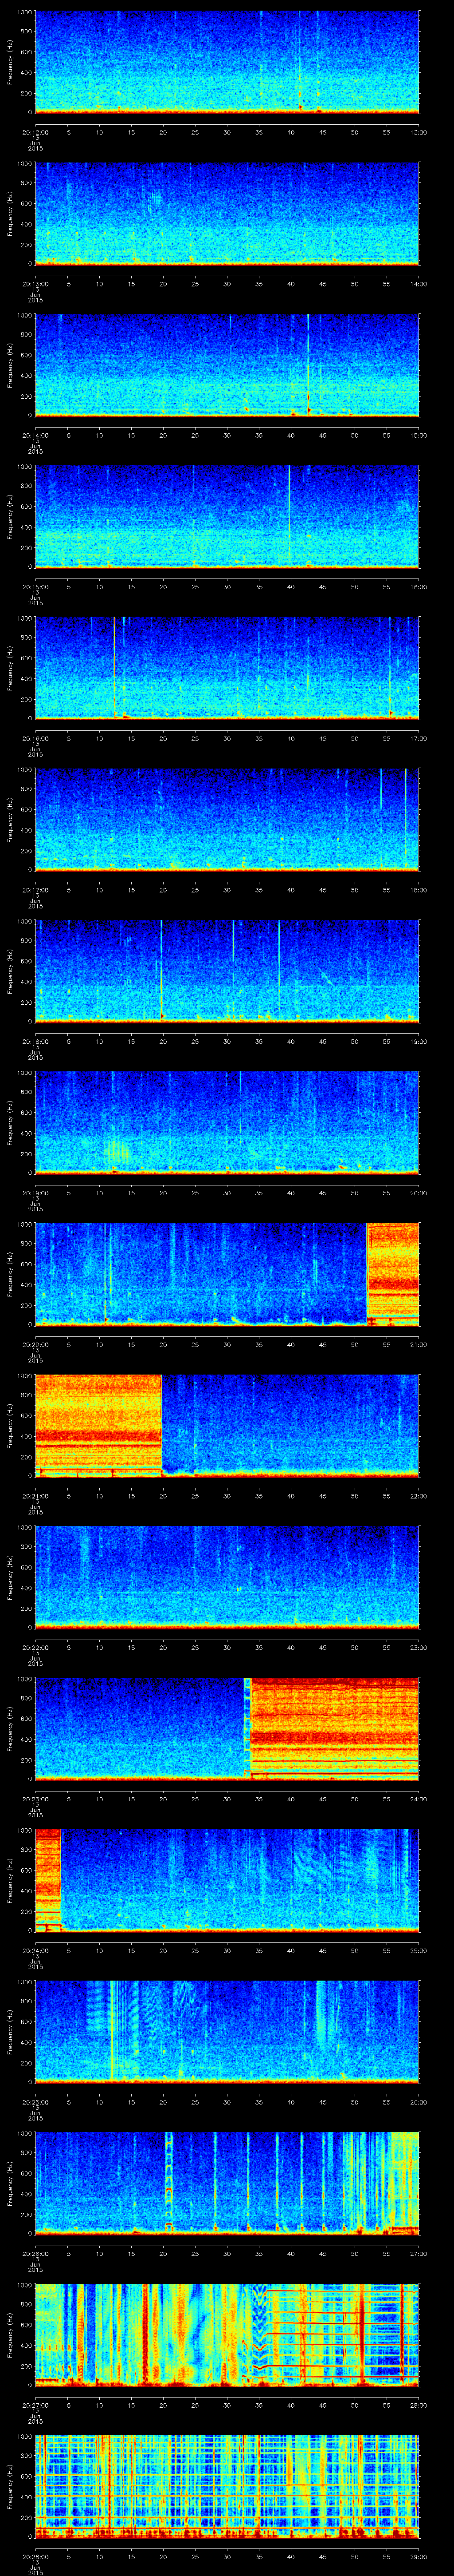The width and height of the screenshot is (454, 2576).
Task: Click the 20:16:00 start time label
Action: click(35, 738)
